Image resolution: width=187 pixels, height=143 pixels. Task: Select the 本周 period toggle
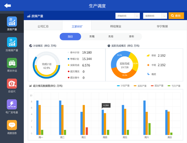[x=92, y=37]
